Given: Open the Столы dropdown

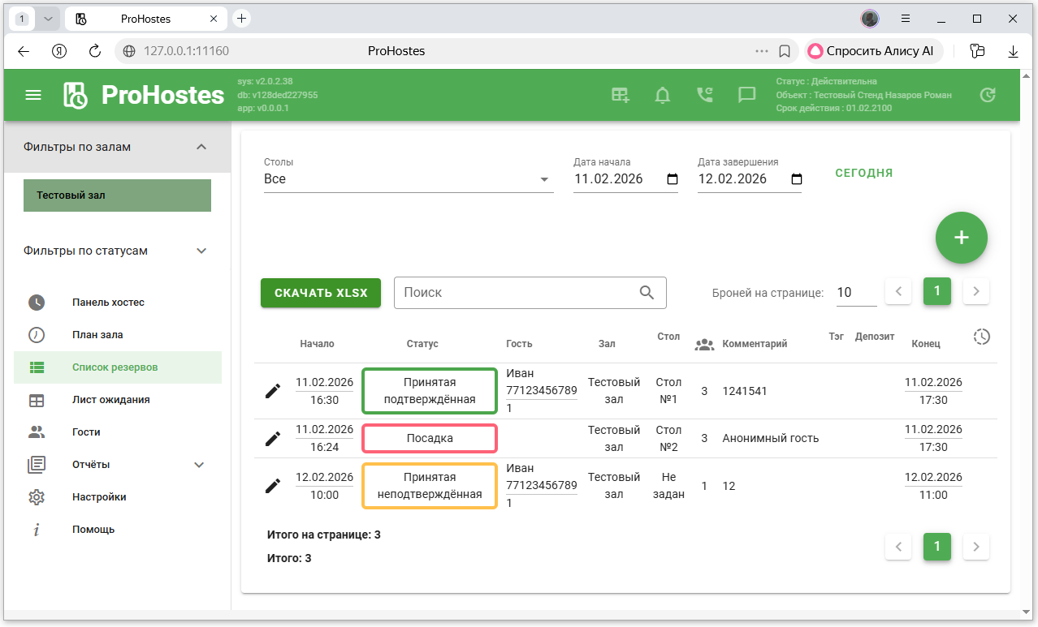Looking at the screenshot, I should click(408, 179).
